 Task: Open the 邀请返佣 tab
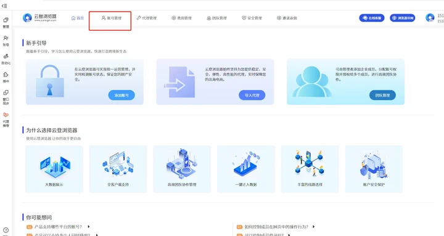(x=287, y=18)
